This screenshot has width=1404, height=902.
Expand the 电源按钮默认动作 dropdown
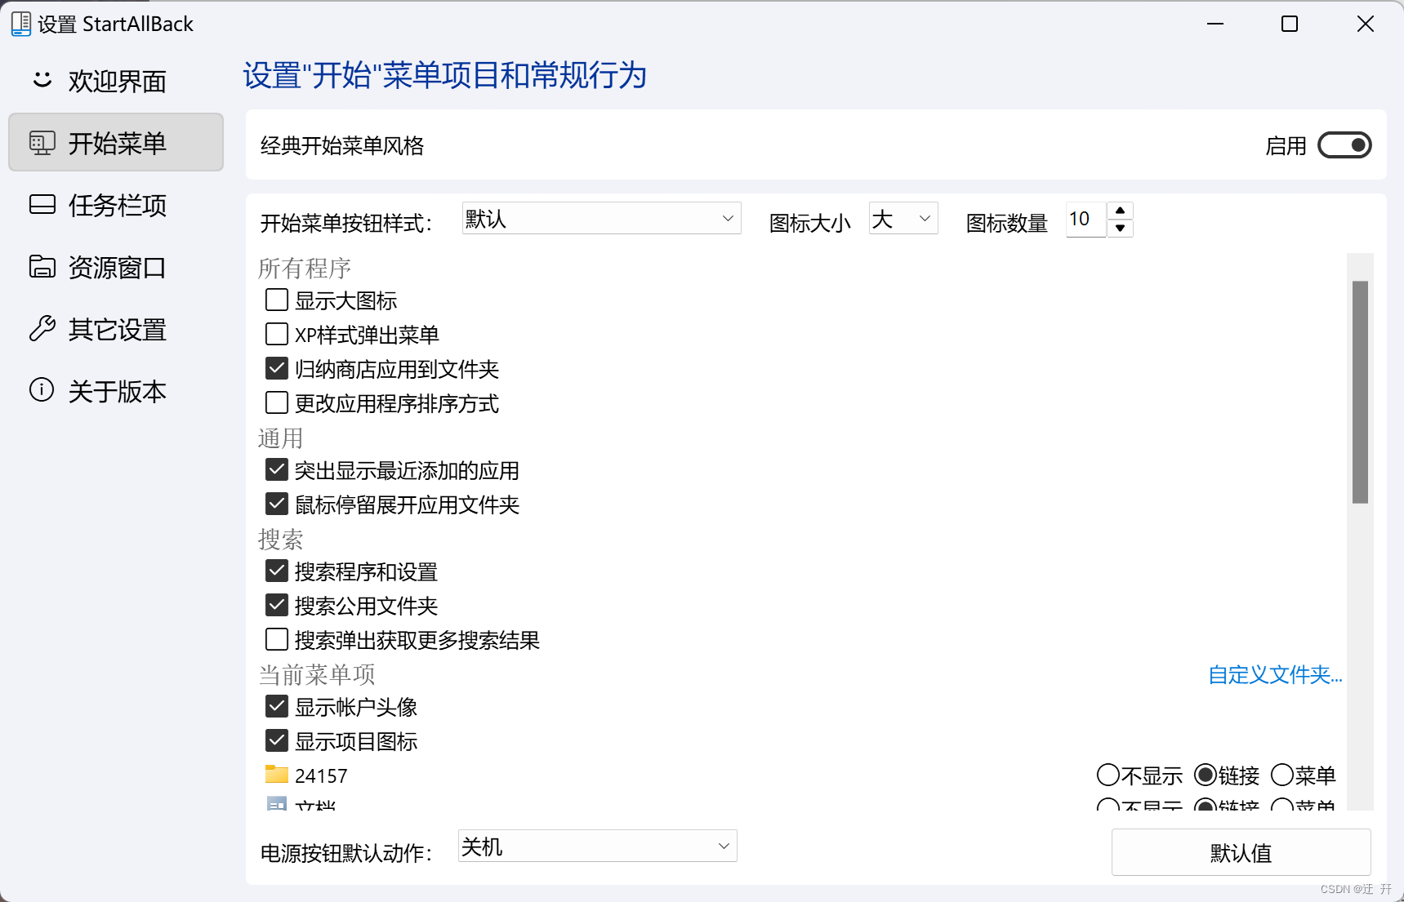coord(598,846)
